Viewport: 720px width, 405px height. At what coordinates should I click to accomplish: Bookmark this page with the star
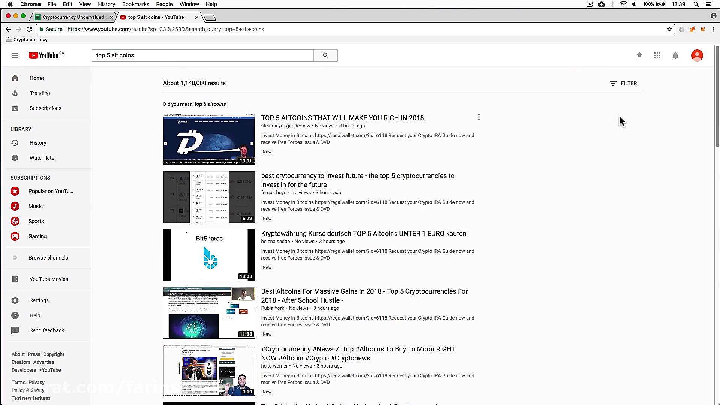pos(669,29)
